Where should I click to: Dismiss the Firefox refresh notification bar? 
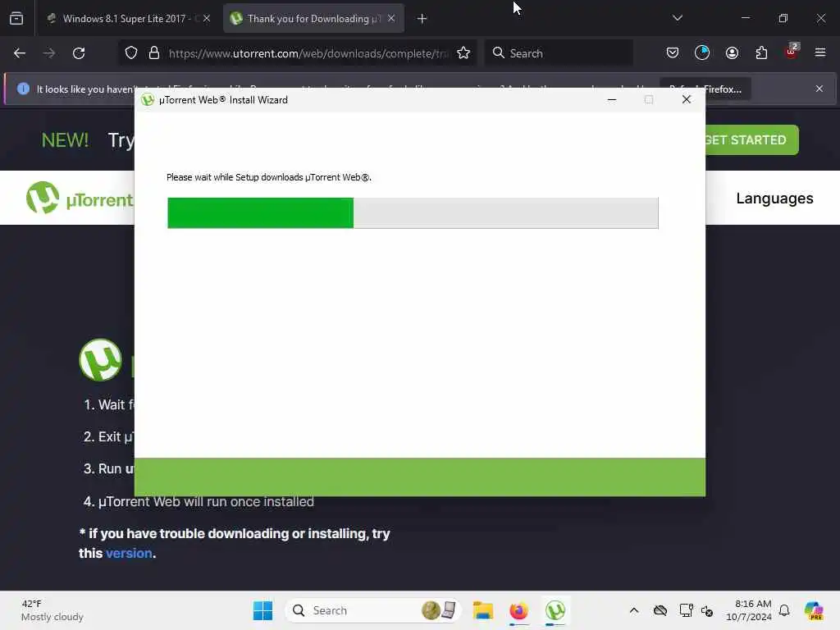tap(819, 89)
